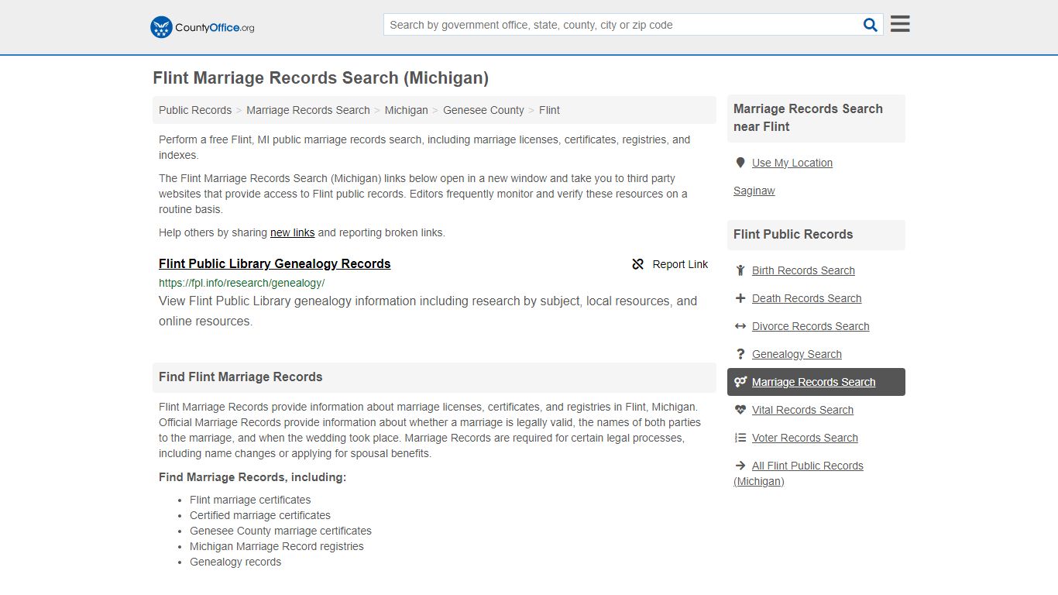Click the Report Link text
This screenshot has height=595, width=1058.
point(680,264)
